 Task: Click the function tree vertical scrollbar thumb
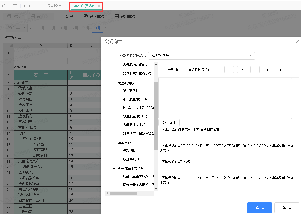click(156, 116)
